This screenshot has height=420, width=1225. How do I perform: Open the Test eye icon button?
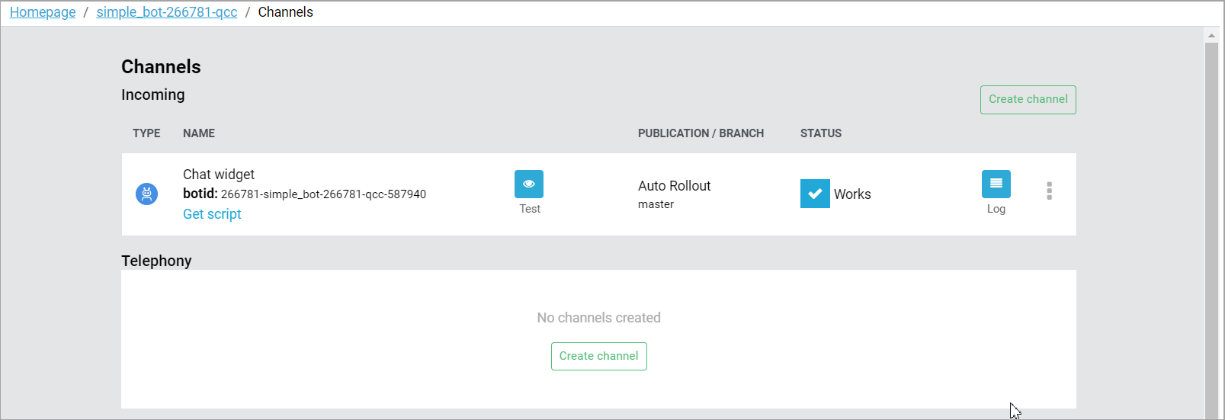click(x=529, y=184)
